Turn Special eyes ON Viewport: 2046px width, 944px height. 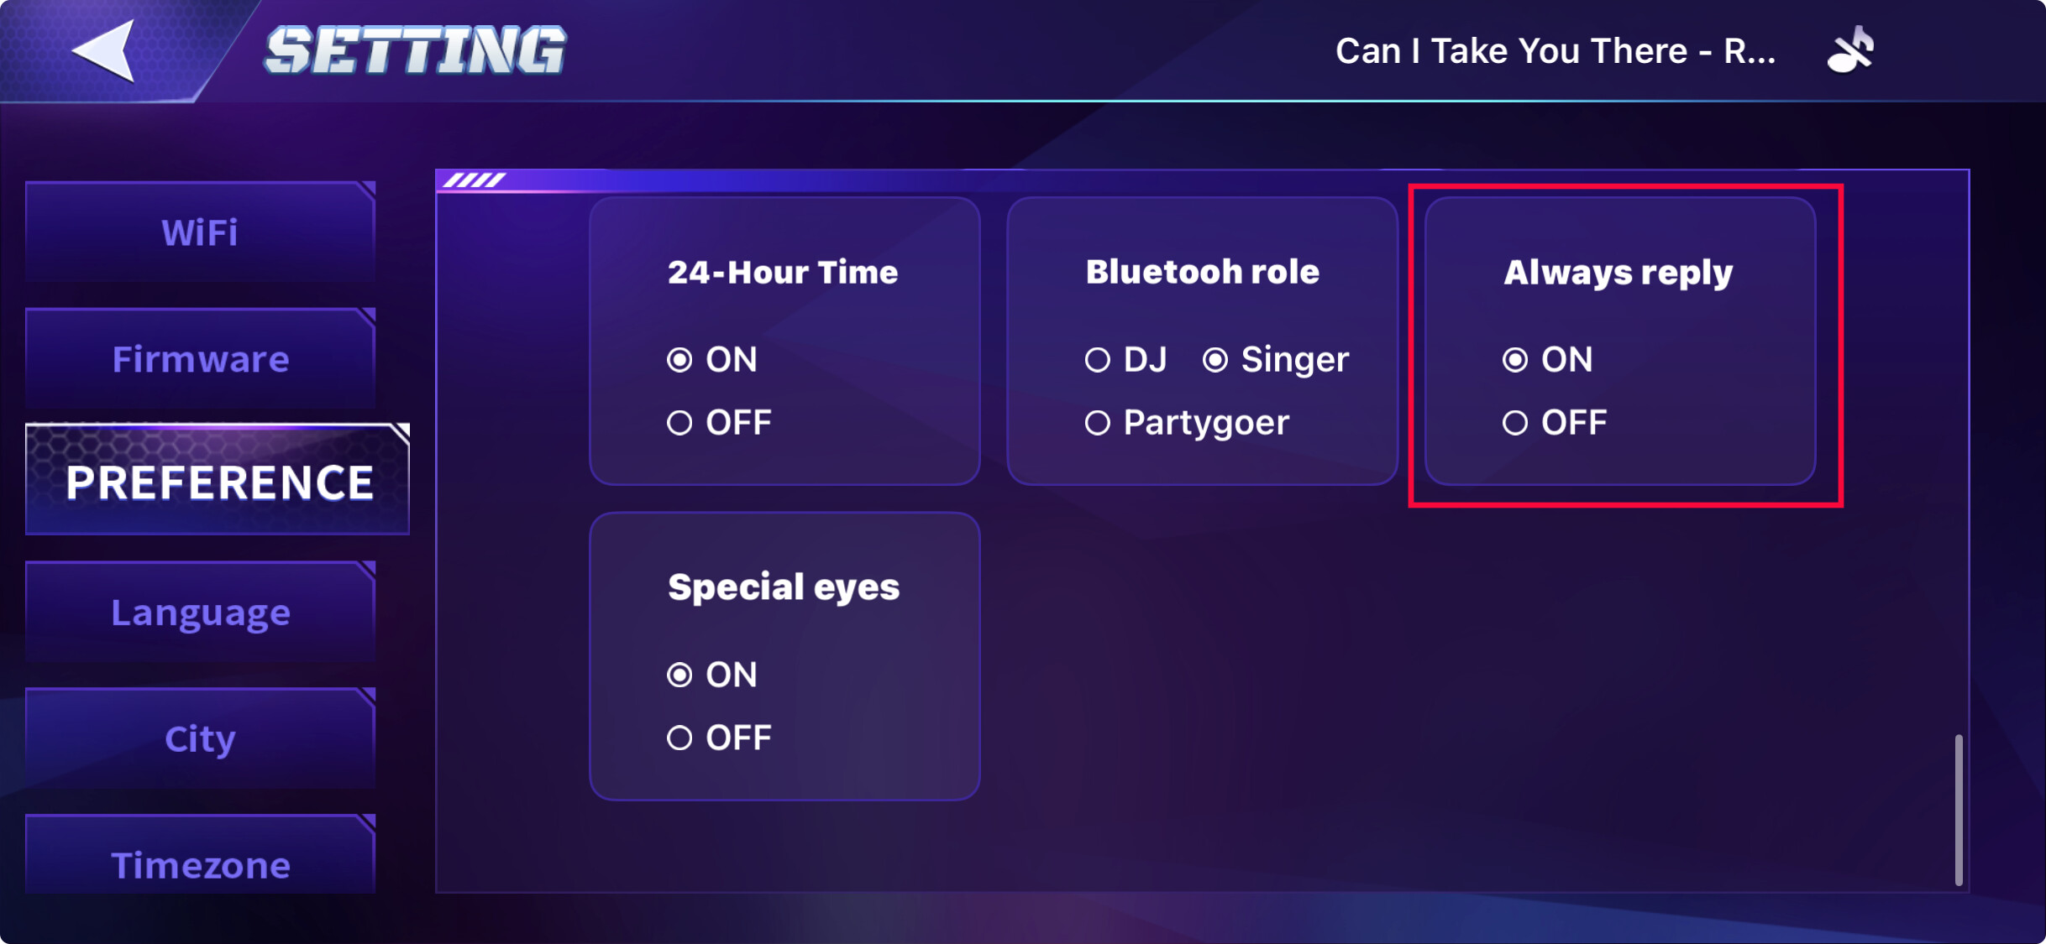(679, 675)
